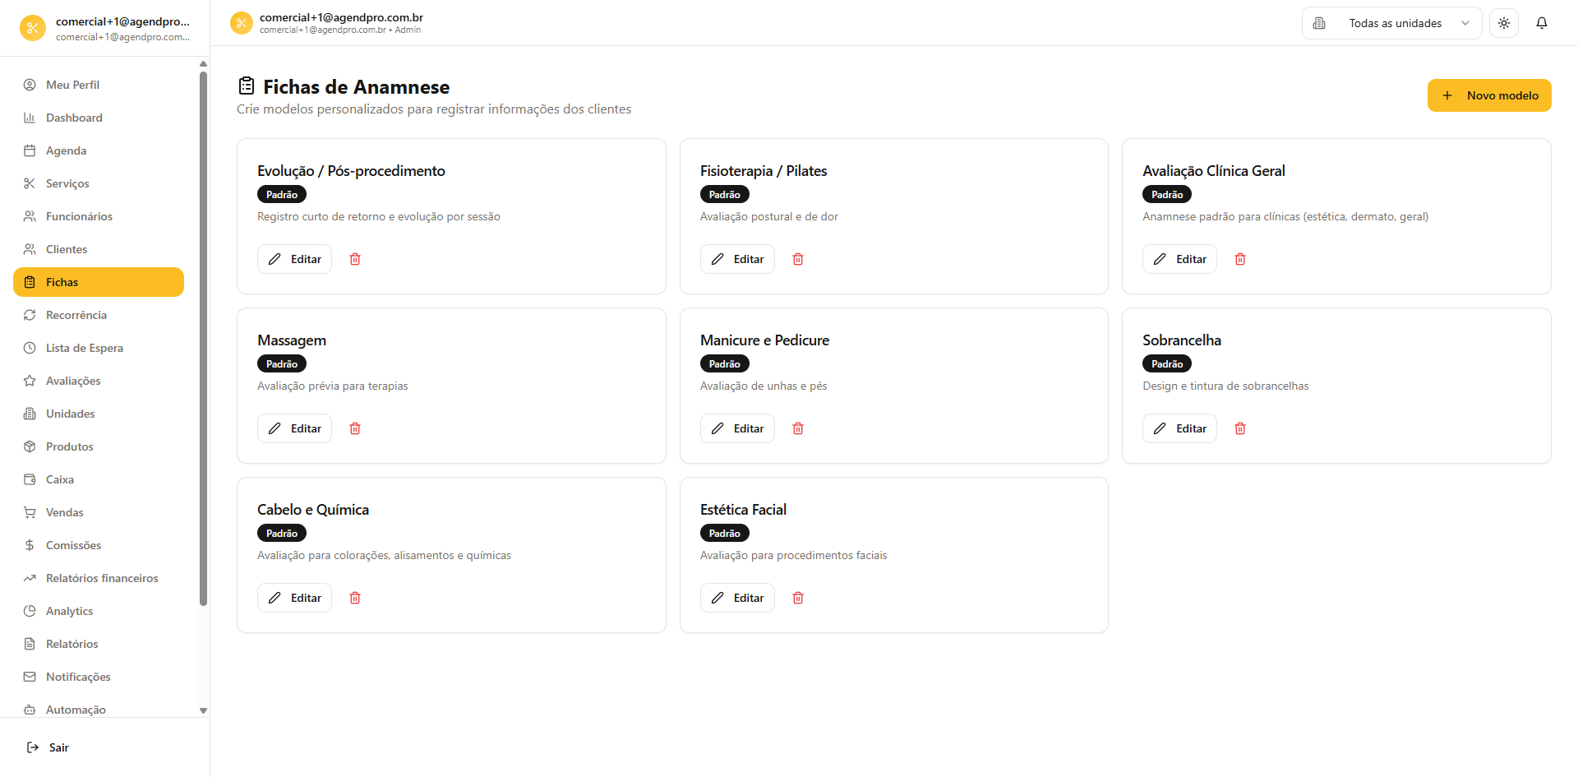The image size is (1578, 777).
Task: Log out using the Sair link
Action: [48, 747]
